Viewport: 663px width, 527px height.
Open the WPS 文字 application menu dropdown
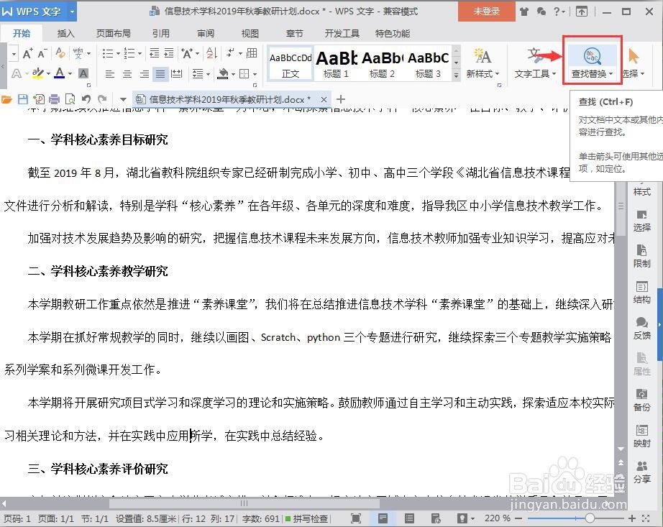click(72, 12)
